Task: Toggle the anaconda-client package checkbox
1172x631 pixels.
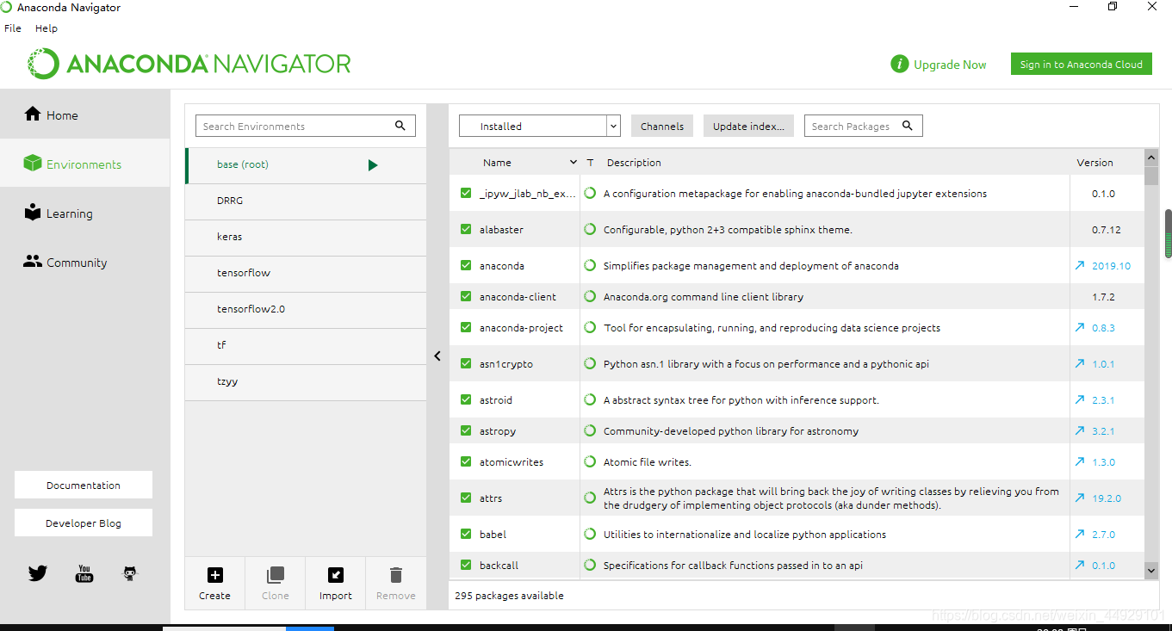Action: tap(466, 297)
